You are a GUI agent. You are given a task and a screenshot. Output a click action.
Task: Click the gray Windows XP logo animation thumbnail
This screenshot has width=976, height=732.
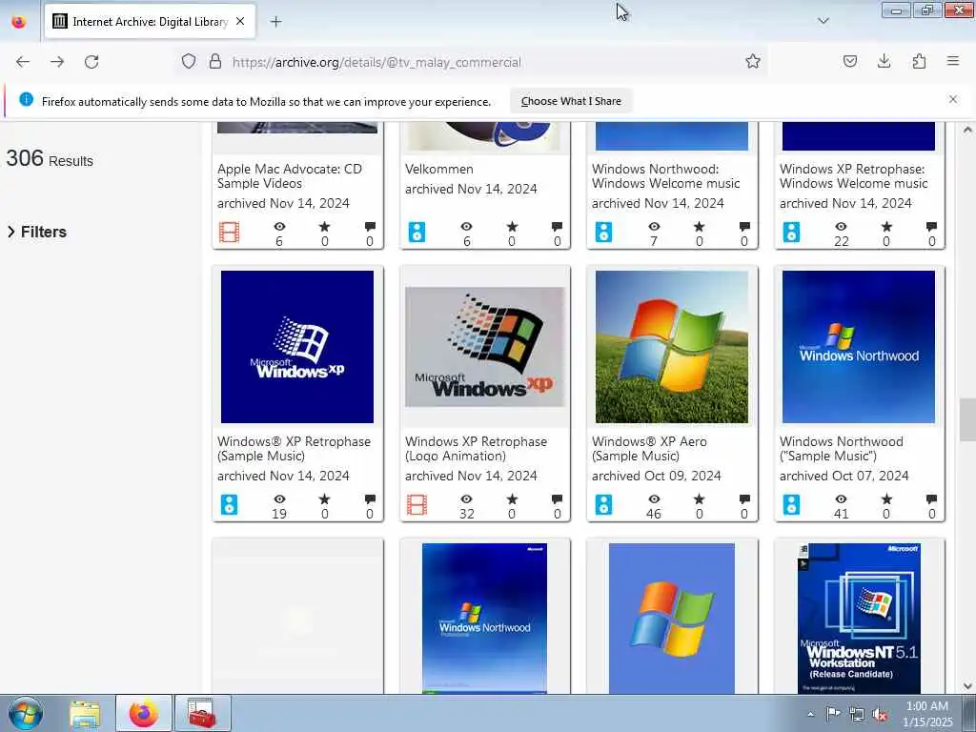(485, 347)
